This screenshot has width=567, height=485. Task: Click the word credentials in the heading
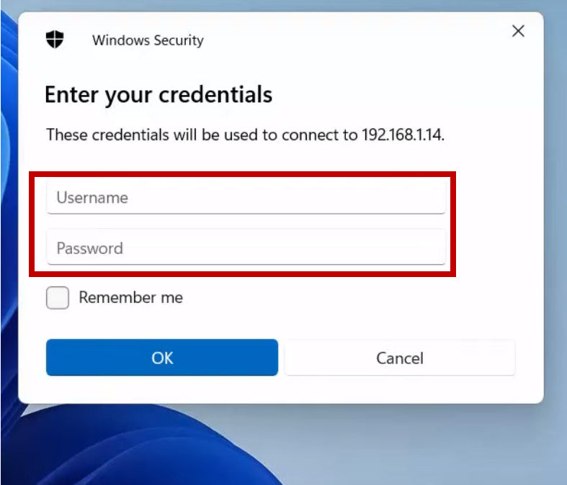pyautogui.click(x=216, y=94)
